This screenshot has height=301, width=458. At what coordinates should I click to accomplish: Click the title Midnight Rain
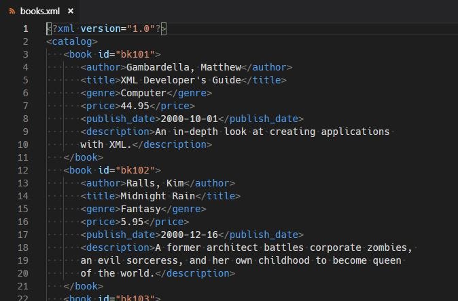point(158,196)
